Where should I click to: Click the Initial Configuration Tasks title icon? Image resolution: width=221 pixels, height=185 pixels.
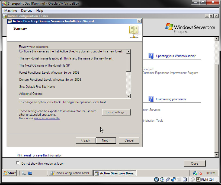[5, 16]
